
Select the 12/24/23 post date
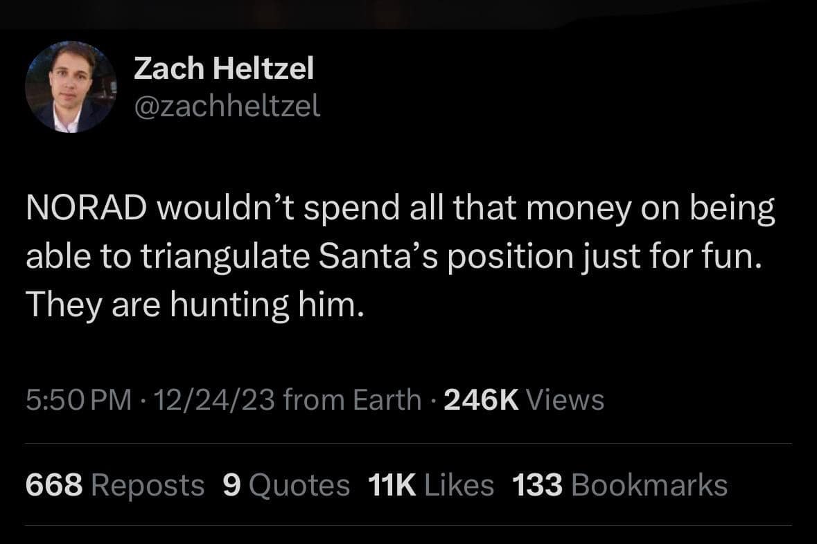point(214,399)
